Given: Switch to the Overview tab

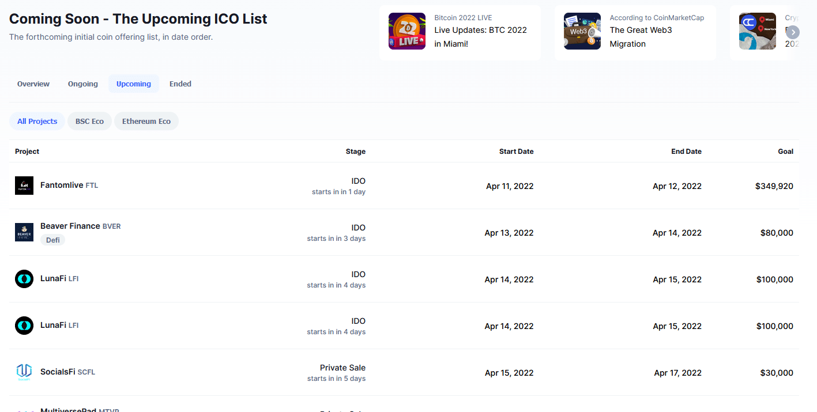Looking at the screenshot, I should click(x=33, y=84).
